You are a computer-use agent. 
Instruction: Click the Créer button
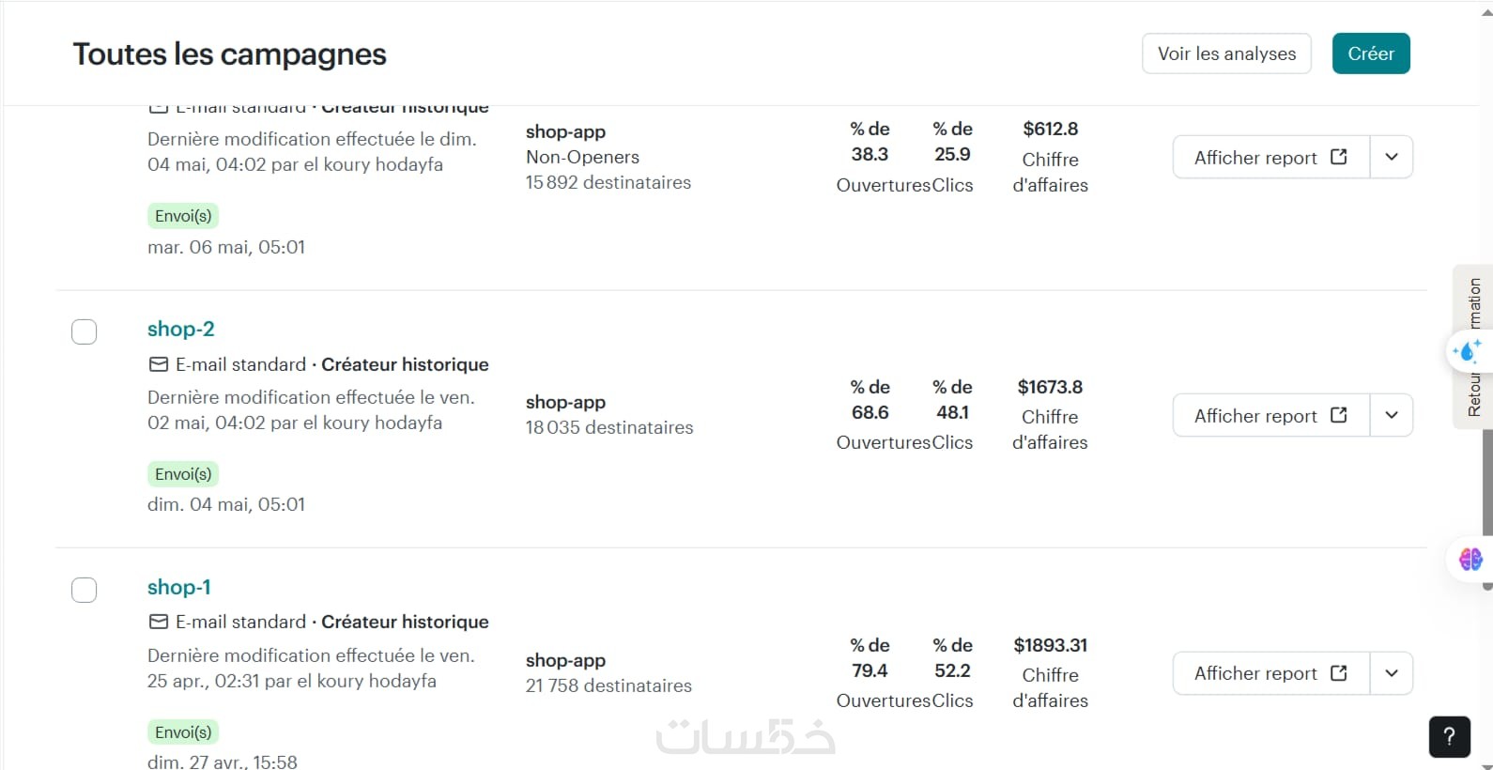[1370, 54]
